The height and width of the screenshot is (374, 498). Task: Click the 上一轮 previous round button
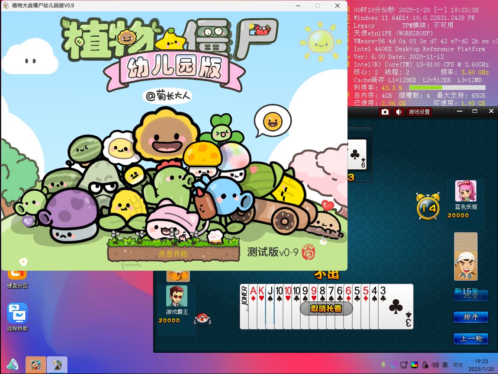tap(471, 339)
